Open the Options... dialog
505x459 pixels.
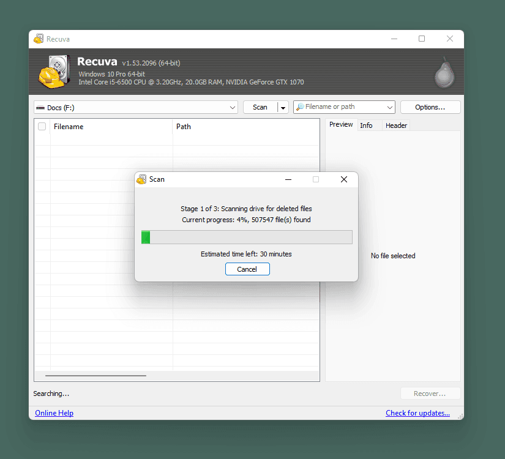click(430, 107)
